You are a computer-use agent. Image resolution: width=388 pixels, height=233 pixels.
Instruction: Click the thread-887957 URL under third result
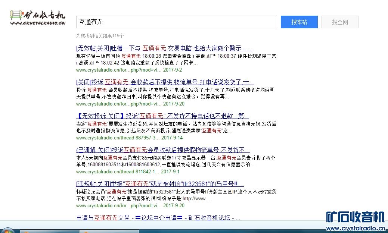[x=118, y=138]
